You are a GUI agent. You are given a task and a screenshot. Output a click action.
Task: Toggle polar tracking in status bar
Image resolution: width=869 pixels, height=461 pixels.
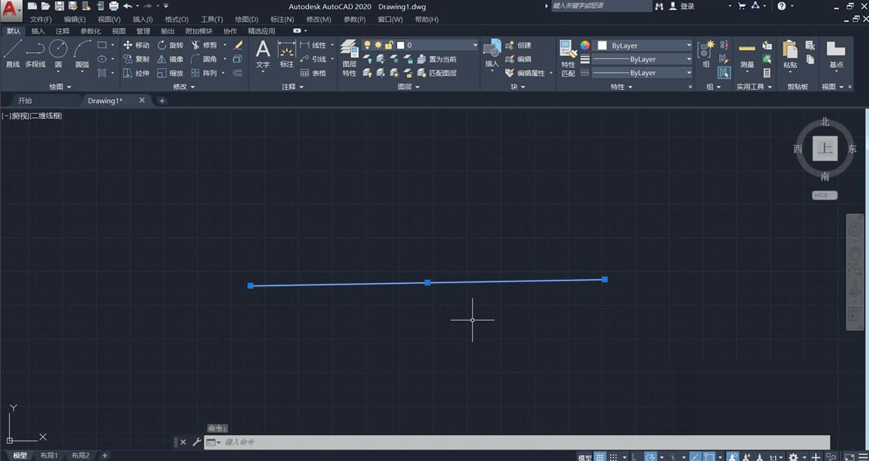point(651,457)
